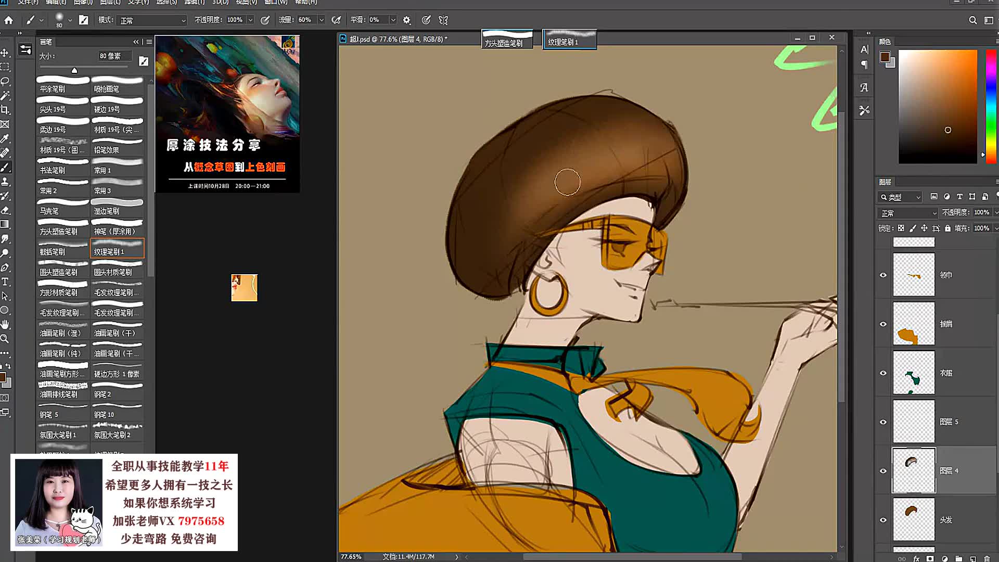Open the brush mode 正常 dropdown
The image size is (999, 562).
151,20
